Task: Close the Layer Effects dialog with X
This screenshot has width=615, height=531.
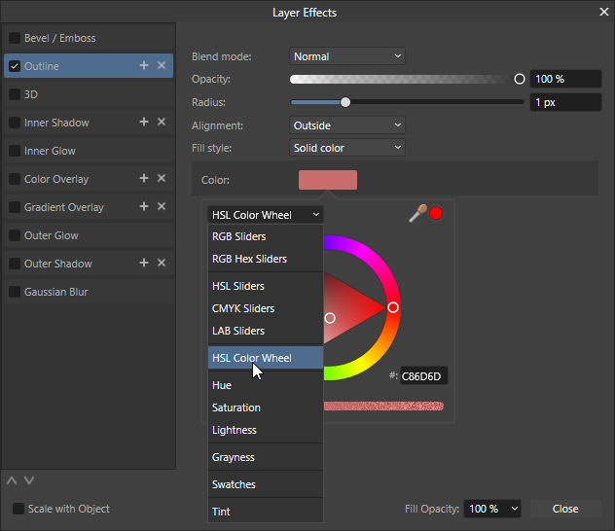Action: click(604, 12)
